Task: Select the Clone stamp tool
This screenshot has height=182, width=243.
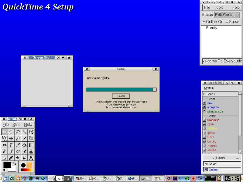Action: click(31, 151)
